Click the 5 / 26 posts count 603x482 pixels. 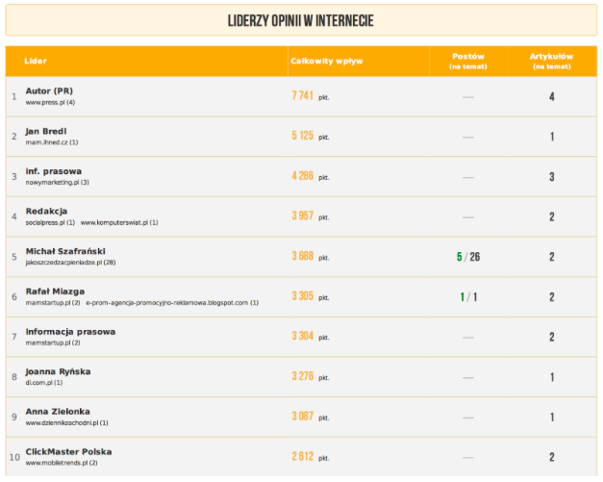point(468,257)
